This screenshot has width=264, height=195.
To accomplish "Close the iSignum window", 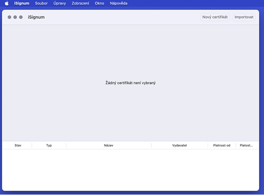I will click(x=10, y=17).
